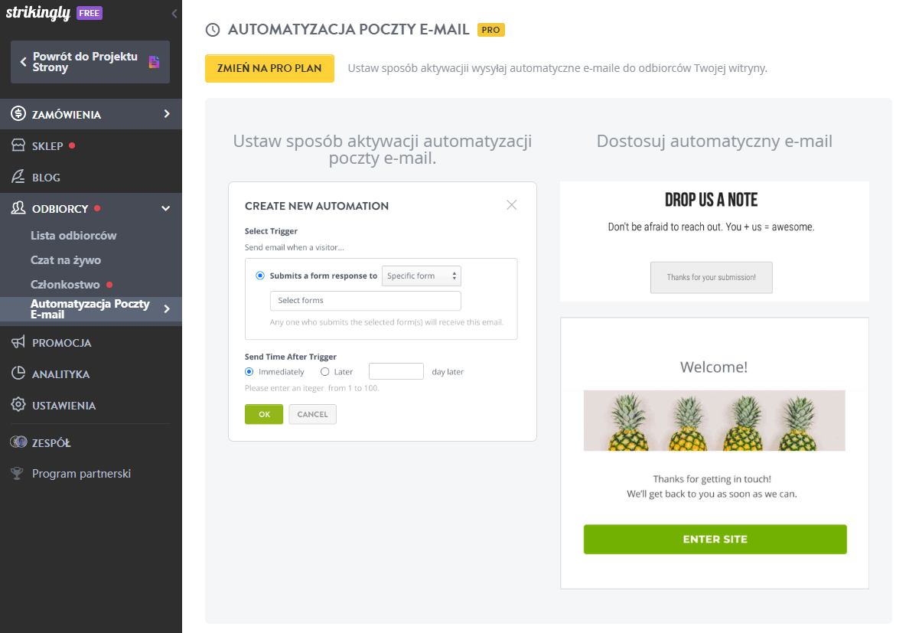Viewport: 909px width, 633px height.
Task: Open the 'Specific form' dropdown
Action: tap(422, 276)
